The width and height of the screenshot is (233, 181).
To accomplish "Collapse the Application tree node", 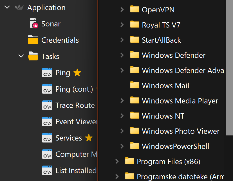I will [7, 7].
